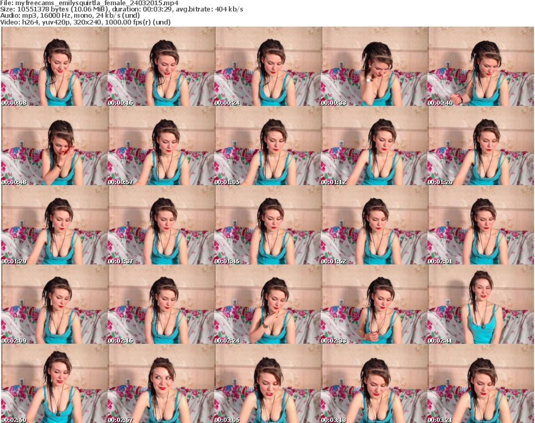Click the video codec info line

pyautogui.click(x=85, y=22)
